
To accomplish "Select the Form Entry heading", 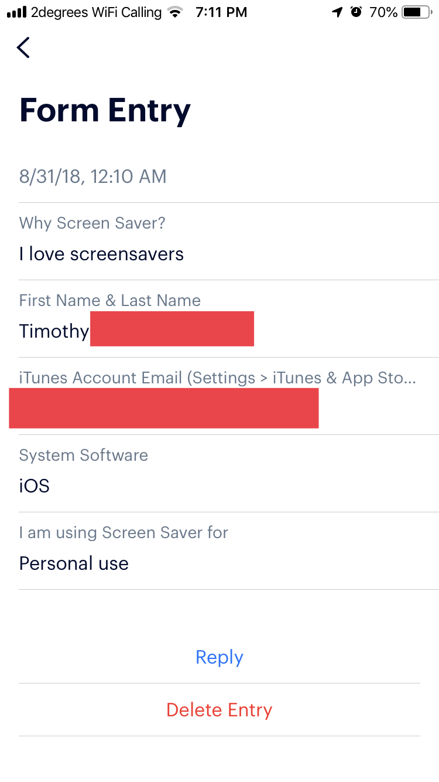I will (x=105, y=110).
